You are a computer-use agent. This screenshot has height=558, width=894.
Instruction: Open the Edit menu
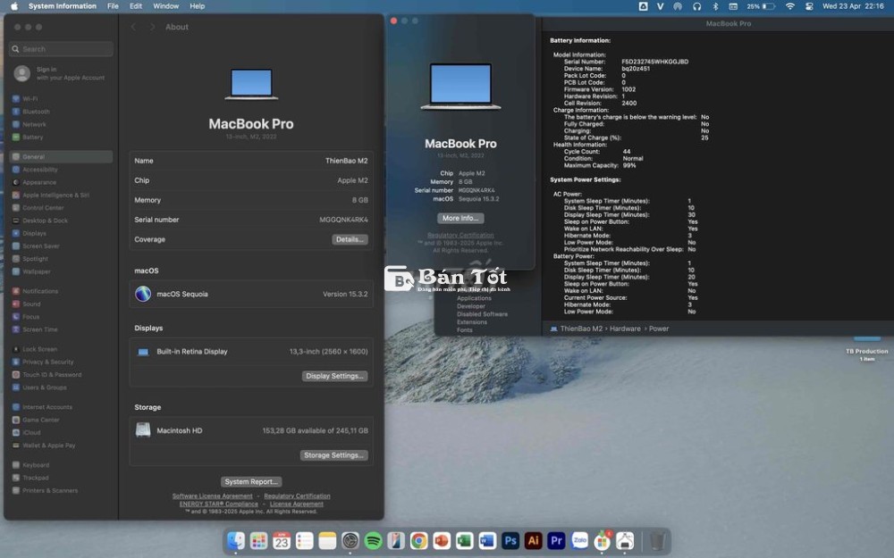[136, 6]
